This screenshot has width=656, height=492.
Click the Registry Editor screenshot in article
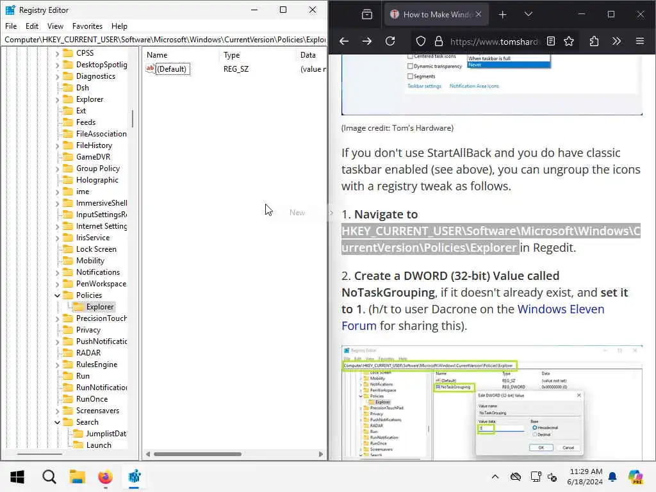(492, 403)
